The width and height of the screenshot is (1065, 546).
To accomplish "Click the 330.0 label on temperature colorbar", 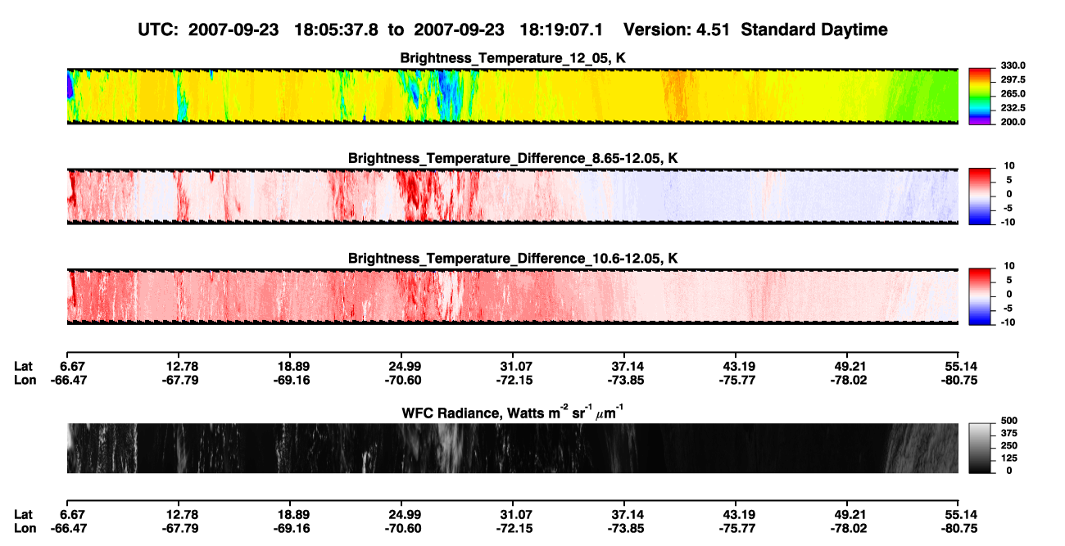I will tap(1013, 65).
